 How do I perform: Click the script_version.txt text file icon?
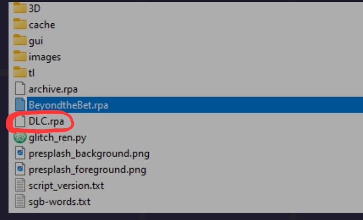pos(20,186)
